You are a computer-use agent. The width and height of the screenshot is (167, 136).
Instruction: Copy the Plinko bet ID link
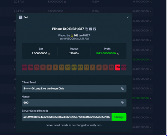click(87, 29)
